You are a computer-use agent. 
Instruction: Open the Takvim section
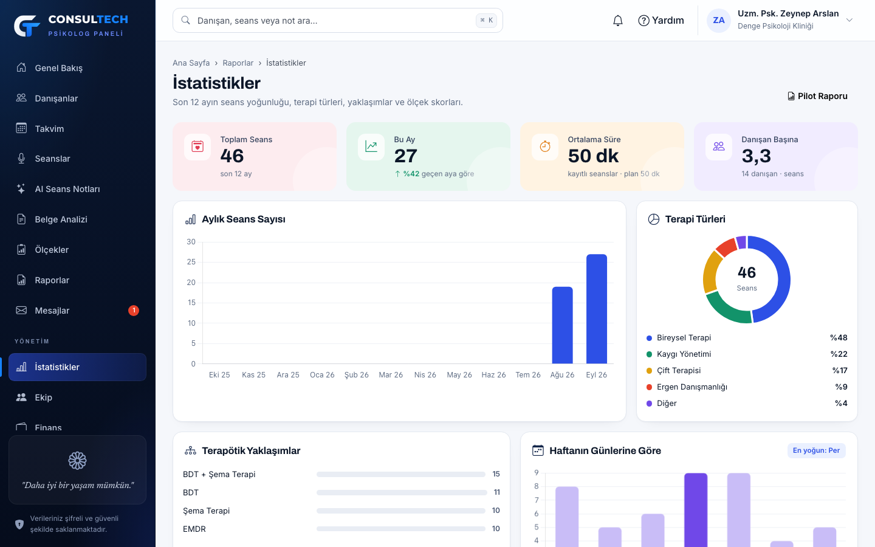(x=77, y=129)
